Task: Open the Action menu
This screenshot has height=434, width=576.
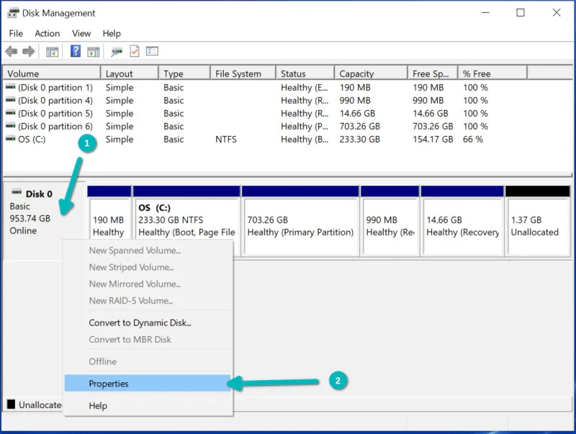Action: [x=47, y=33]
